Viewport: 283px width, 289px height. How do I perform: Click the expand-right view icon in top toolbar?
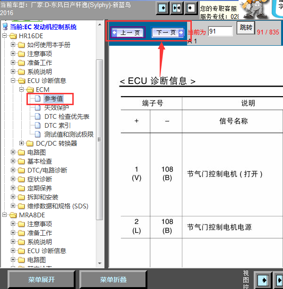pyautogui.click(x=163, y=8)
